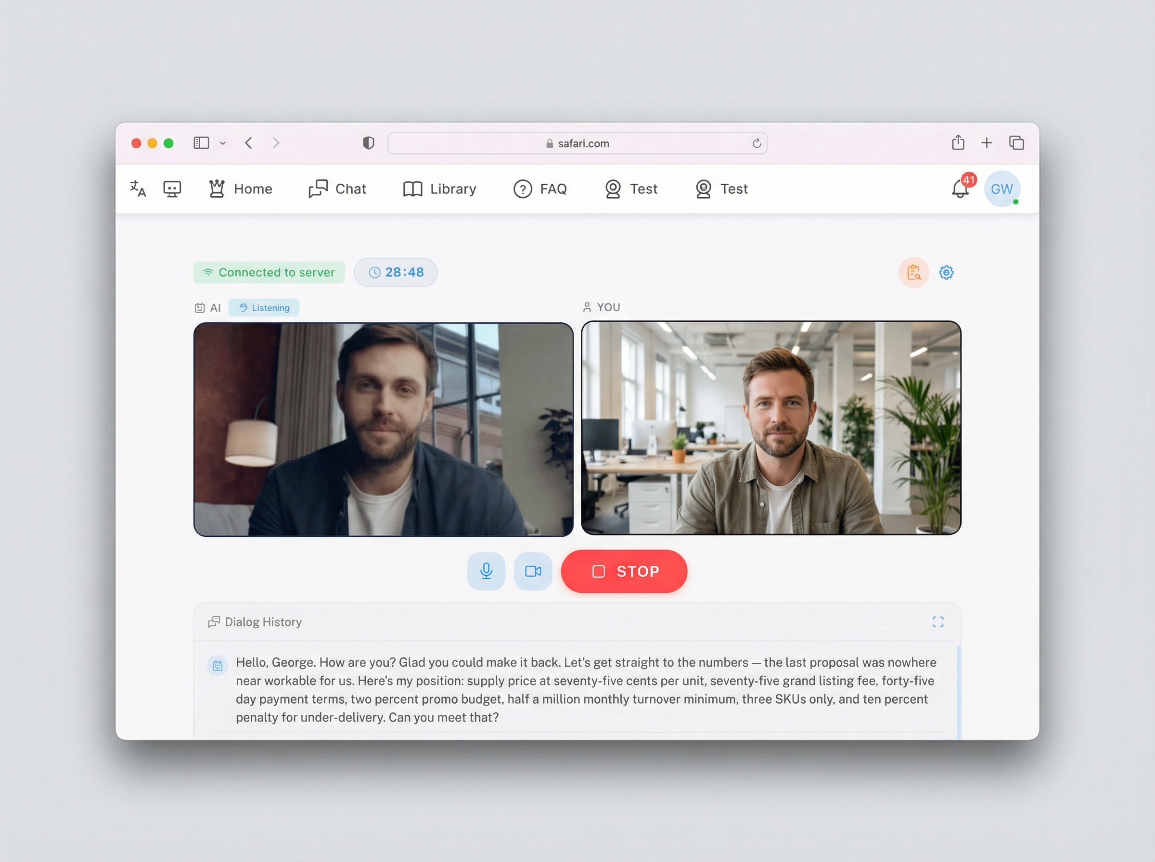The height and width of the screenshot is (862, 1155).
Task: Click the privacy shield icon in Safari
Action: coord(369,143)
